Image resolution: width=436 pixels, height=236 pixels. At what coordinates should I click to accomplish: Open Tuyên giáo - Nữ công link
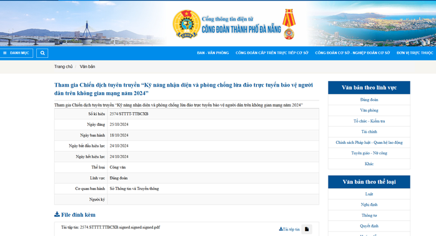coord(369,153)
